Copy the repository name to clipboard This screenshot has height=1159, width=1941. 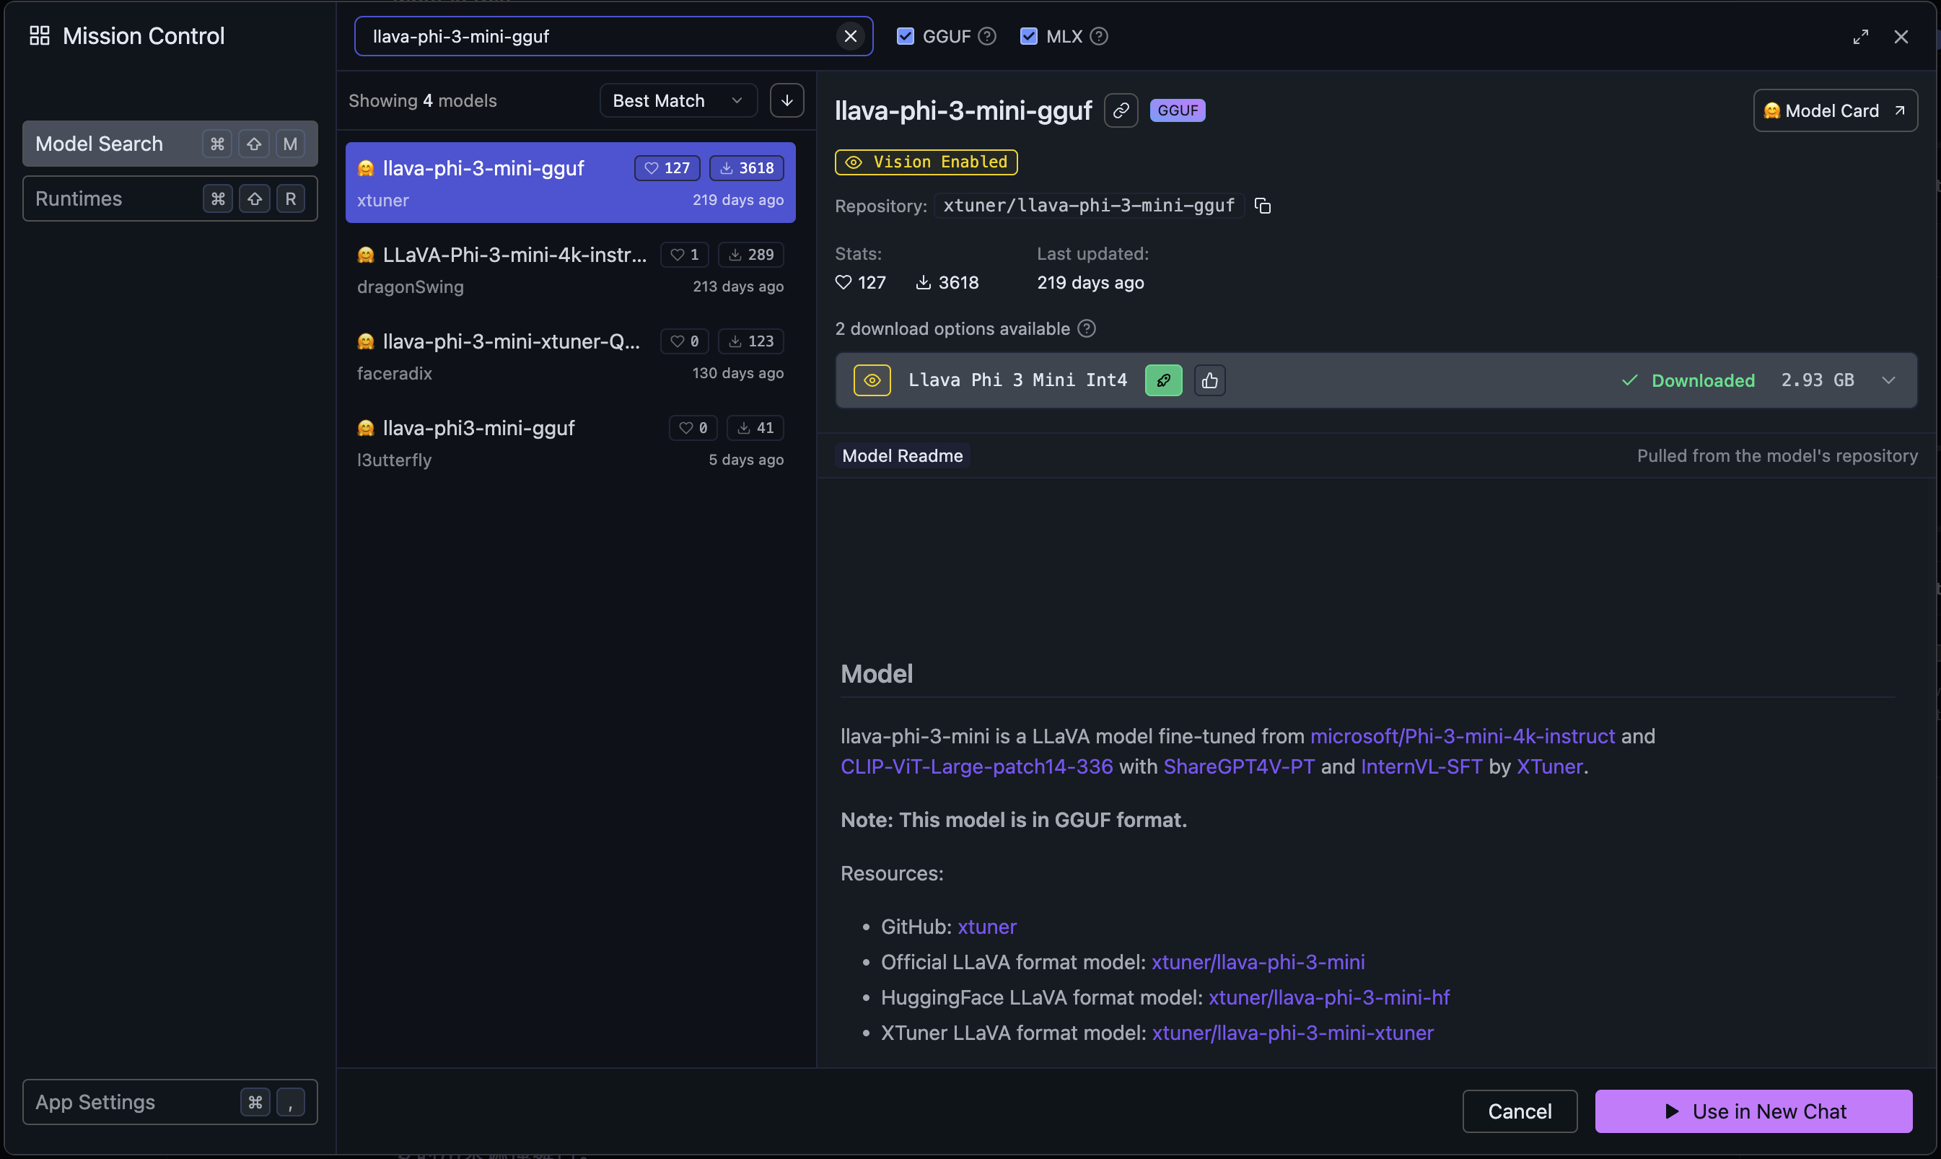[1263, 206]
